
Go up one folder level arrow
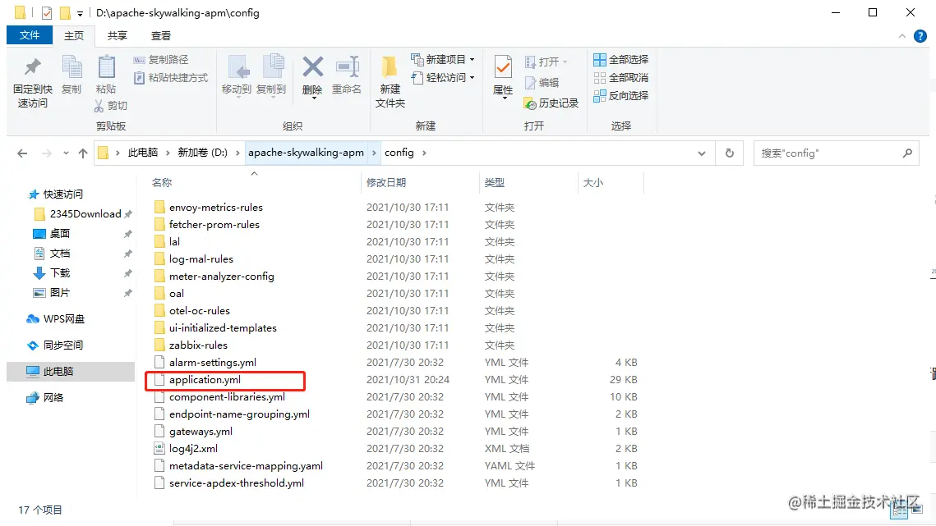pos(83,153)
